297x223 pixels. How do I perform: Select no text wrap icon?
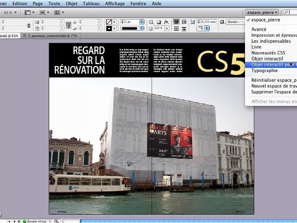[x=176, y=22]
